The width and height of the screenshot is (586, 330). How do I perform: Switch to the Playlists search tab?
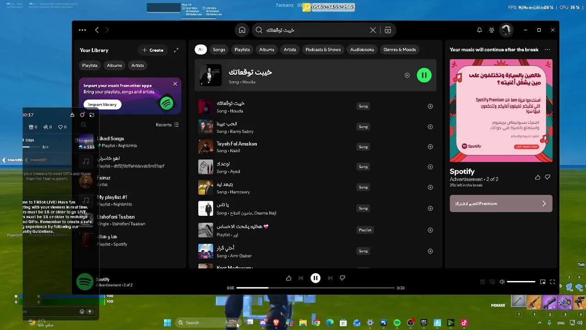(x=242, y=49)
